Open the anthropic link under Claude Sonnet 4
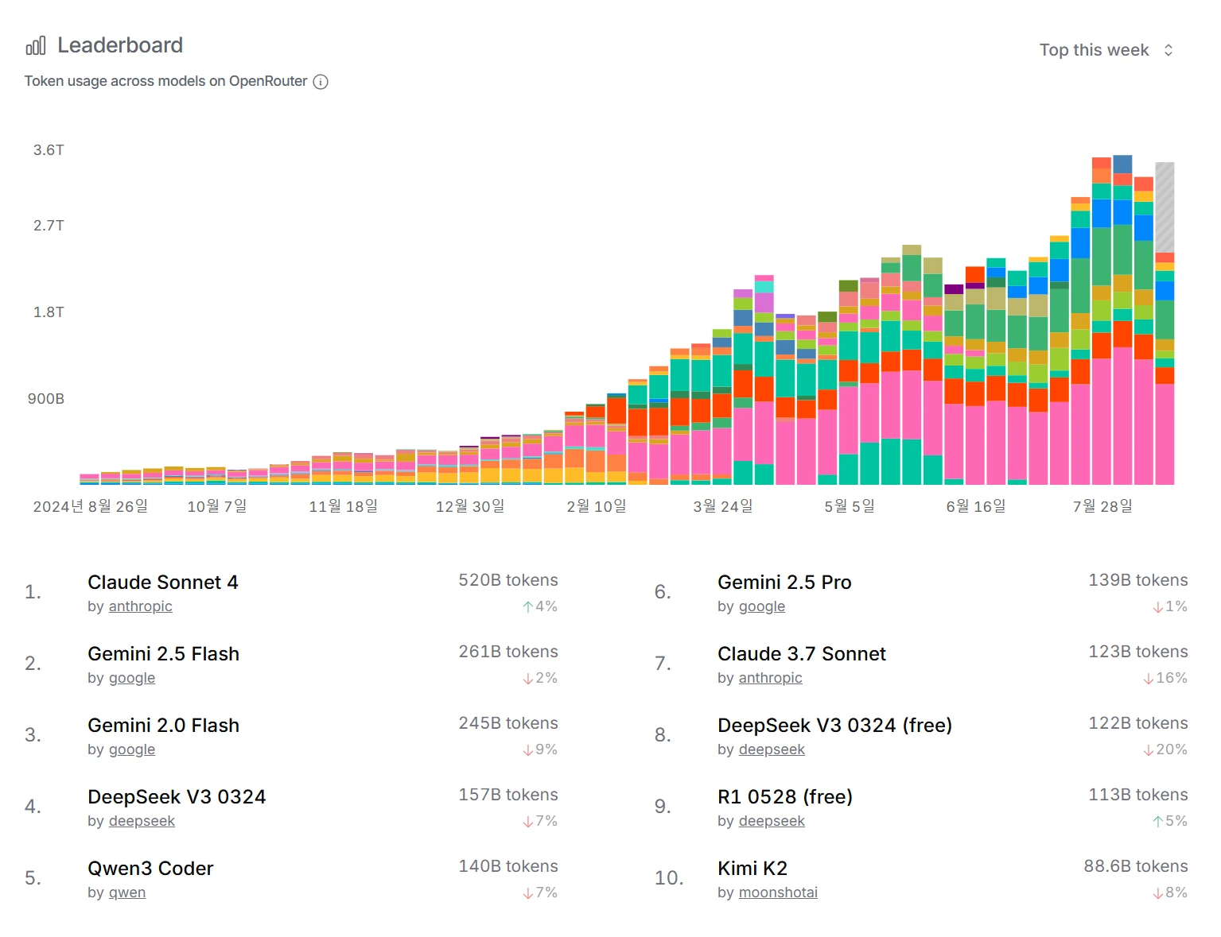This screenshot has width=1221, height=937. coord(140,606)
